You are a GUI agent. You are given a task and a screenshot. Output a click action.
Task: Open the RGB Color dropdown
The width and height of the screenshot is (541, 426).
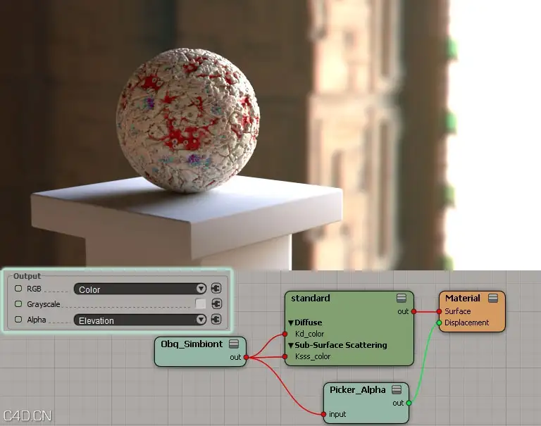pyautogui.click(x=140, y=289)
